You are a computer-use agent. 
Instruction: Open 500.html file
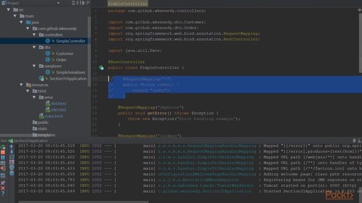58,110
